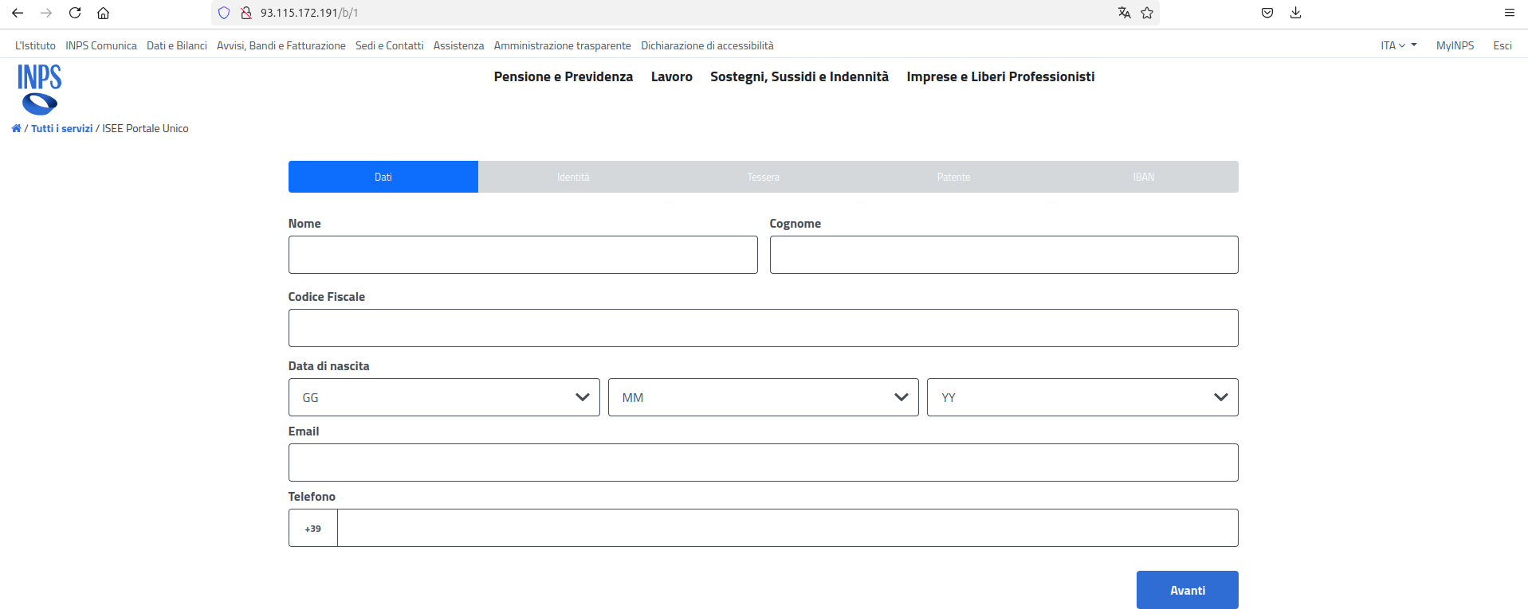Click the browser home icon
1528x609 pixels.
point(103,13)
